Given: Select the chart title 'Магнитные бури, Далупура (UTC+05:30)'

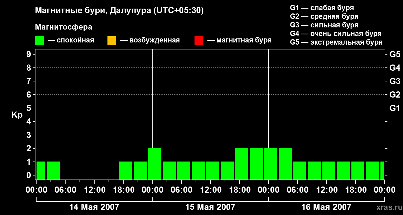Looking at the screenshot, I should 120,10.
